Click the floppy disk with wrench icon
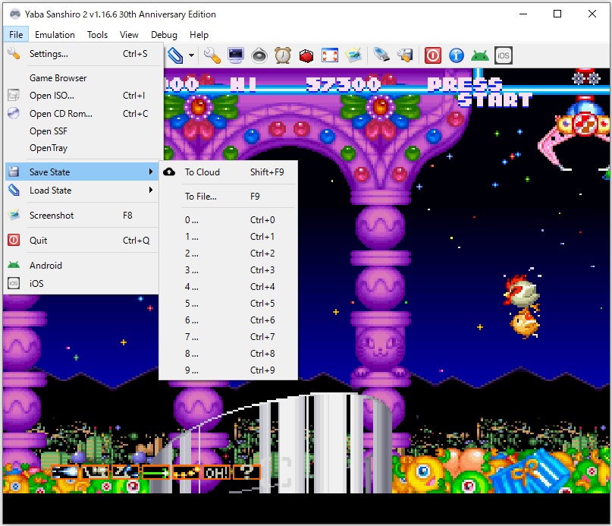 coord(405,55)
